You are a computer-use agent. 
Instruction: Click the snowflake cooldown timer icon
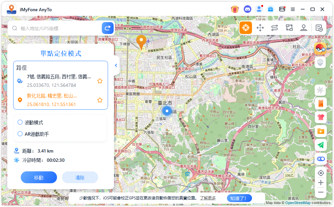tap(320, 90)
